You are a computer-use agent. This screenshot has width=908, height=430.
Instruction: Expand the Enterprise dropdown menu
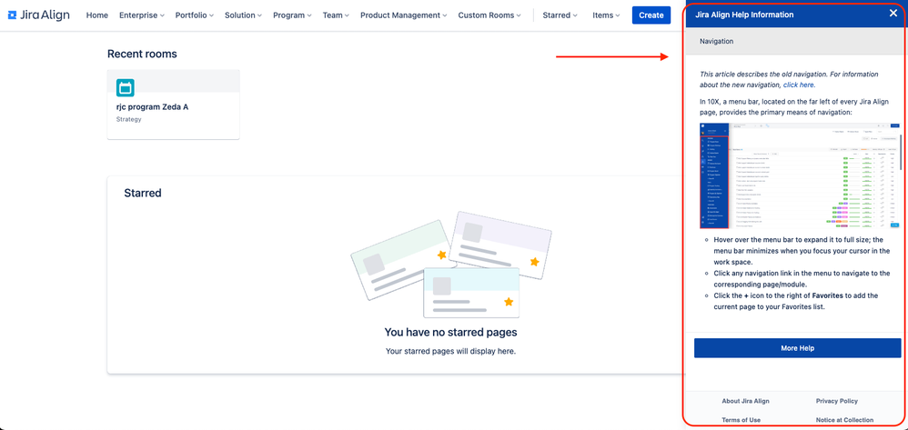click(142, 15)
